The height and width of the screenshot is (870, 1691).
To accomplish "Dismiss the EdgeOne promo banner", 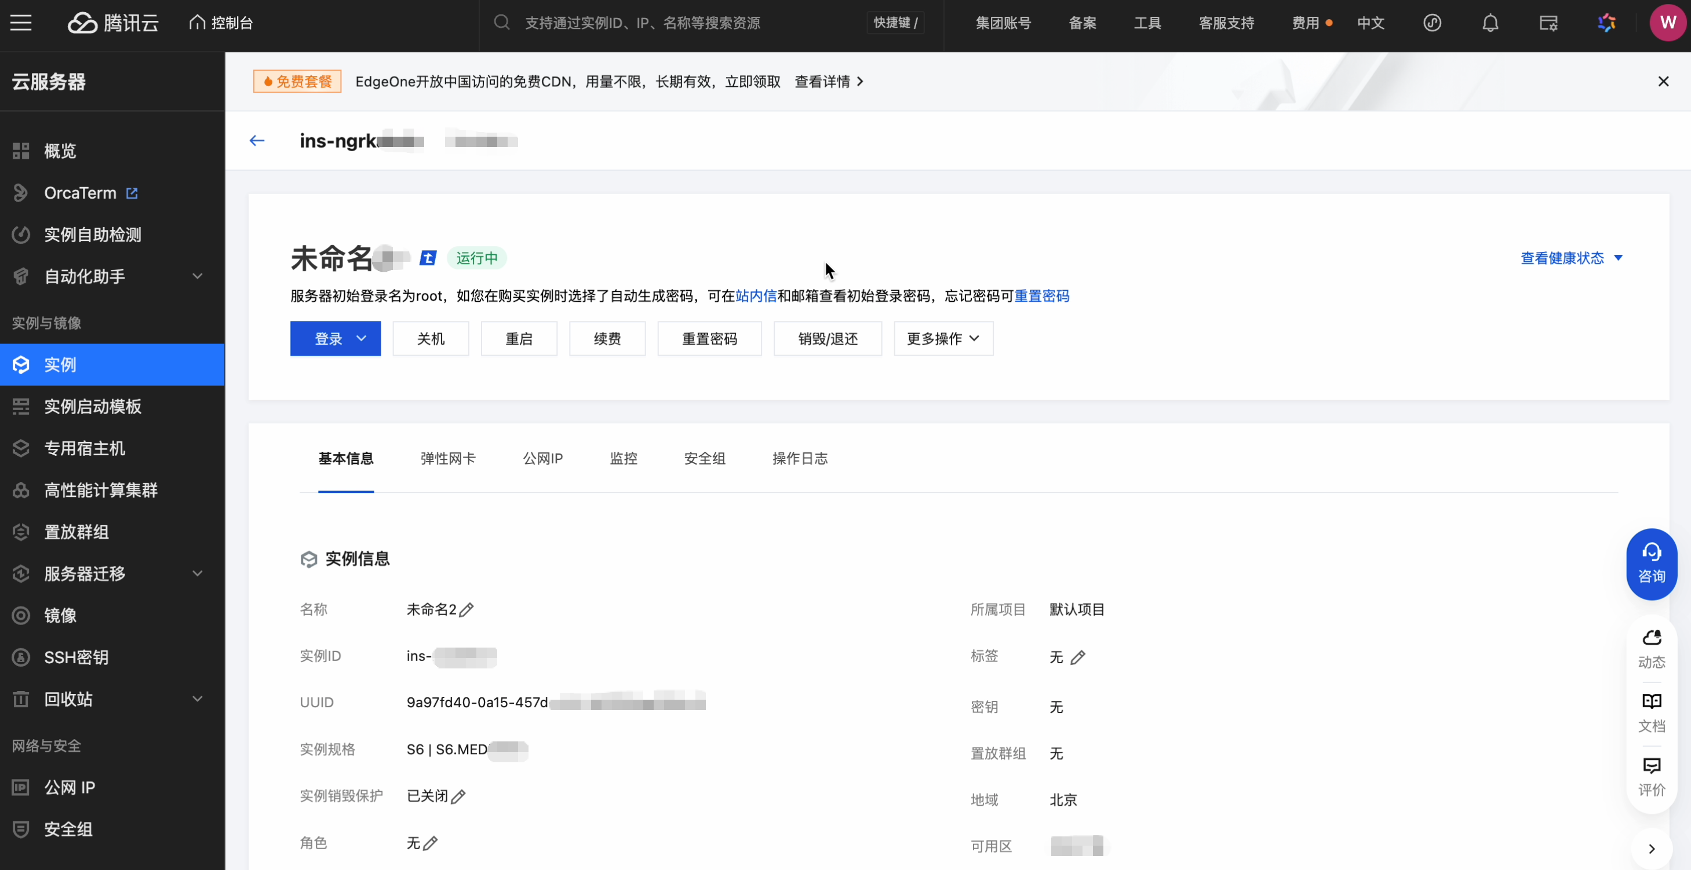I will click(1663, 81).
